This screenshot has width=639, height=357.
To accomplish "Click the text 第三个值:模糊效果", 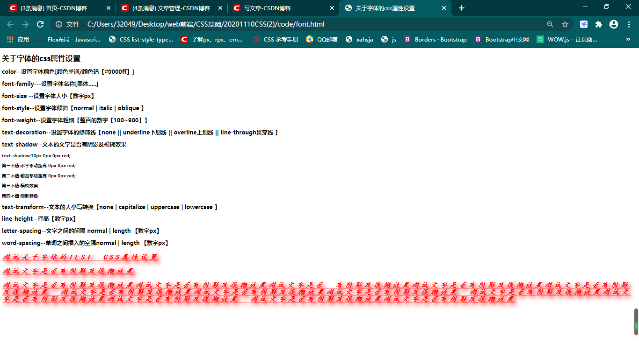I will (20, 186).
